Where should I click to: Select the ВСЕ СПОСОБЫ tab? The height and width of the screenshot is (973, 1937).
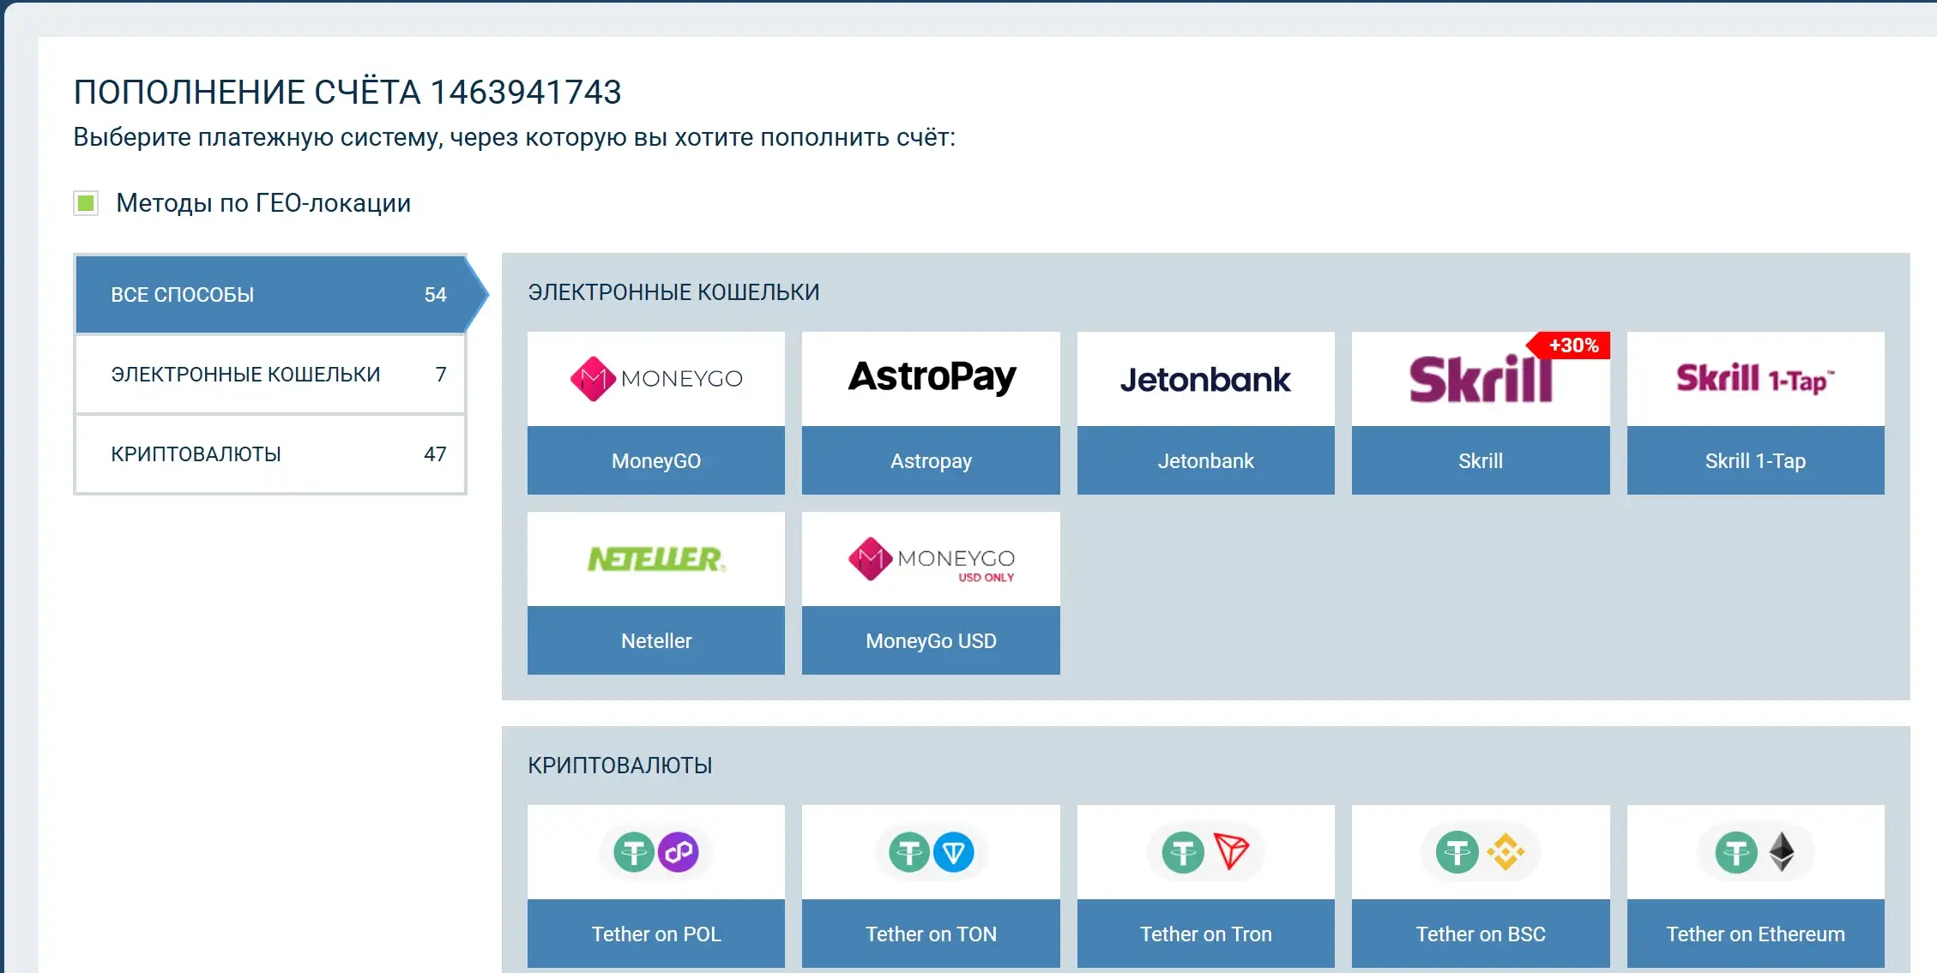(270, 294)
